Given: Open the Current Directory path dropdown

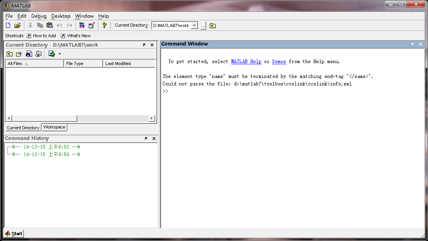Looking at the screenshot, I should point(194,25).
